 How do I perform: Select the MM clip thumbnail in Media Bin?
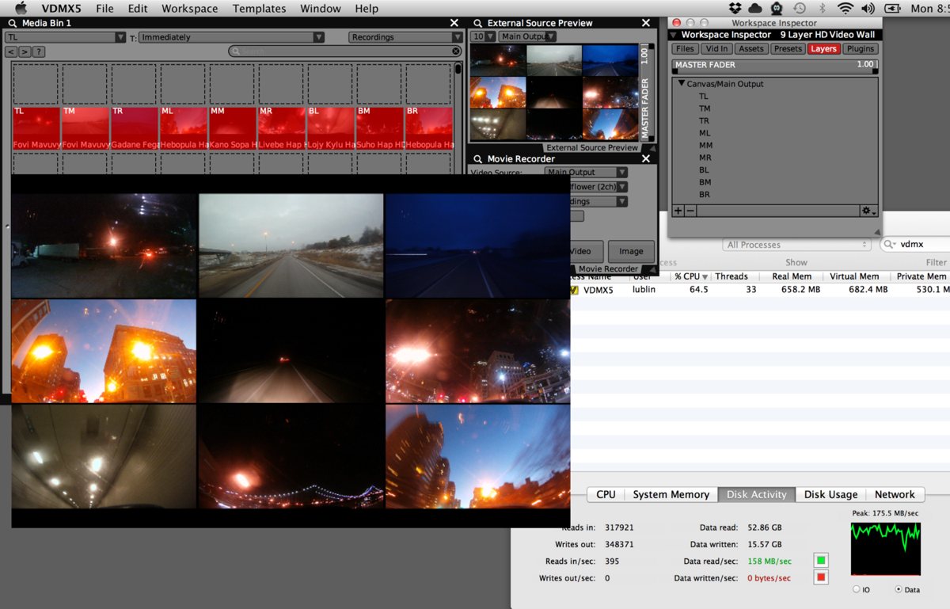tap(232, 128)
